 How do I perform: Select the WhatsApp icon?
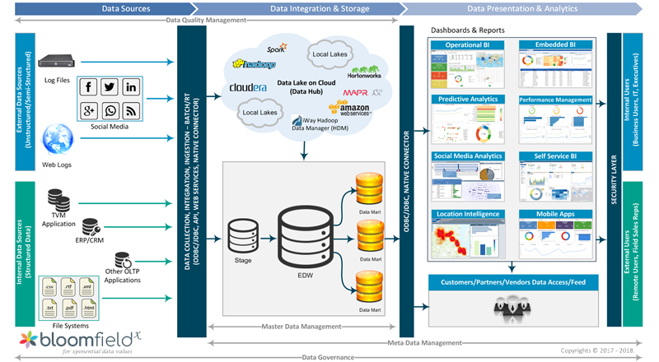tap(110, 110)
